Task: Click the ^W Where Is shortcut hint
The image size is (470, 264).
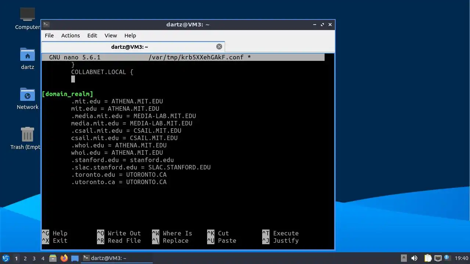Action: click(x=172, y=233)
